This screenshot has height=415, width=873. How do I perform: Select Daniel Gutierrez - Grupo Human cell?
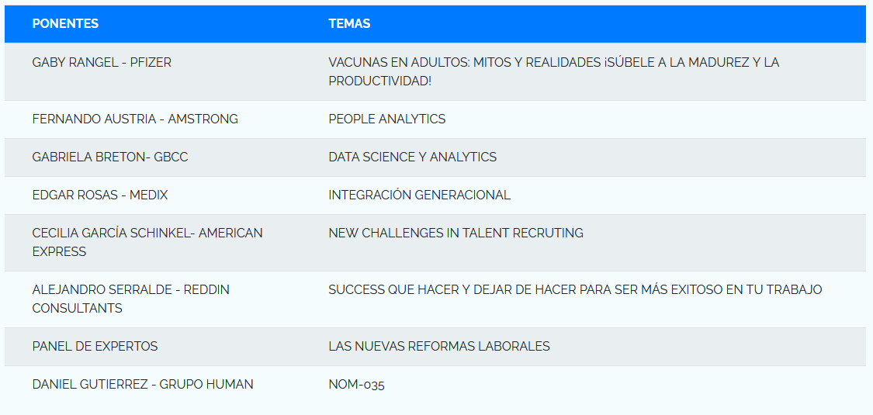click(x=143, y=384)
